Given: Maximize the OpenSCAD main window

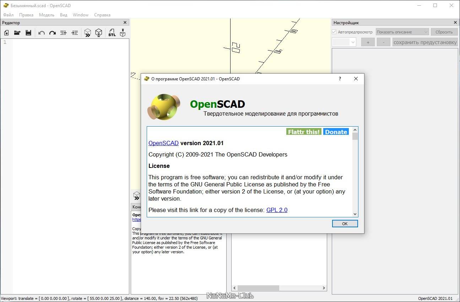Looking at the screenshot, I should pos(435,5).
